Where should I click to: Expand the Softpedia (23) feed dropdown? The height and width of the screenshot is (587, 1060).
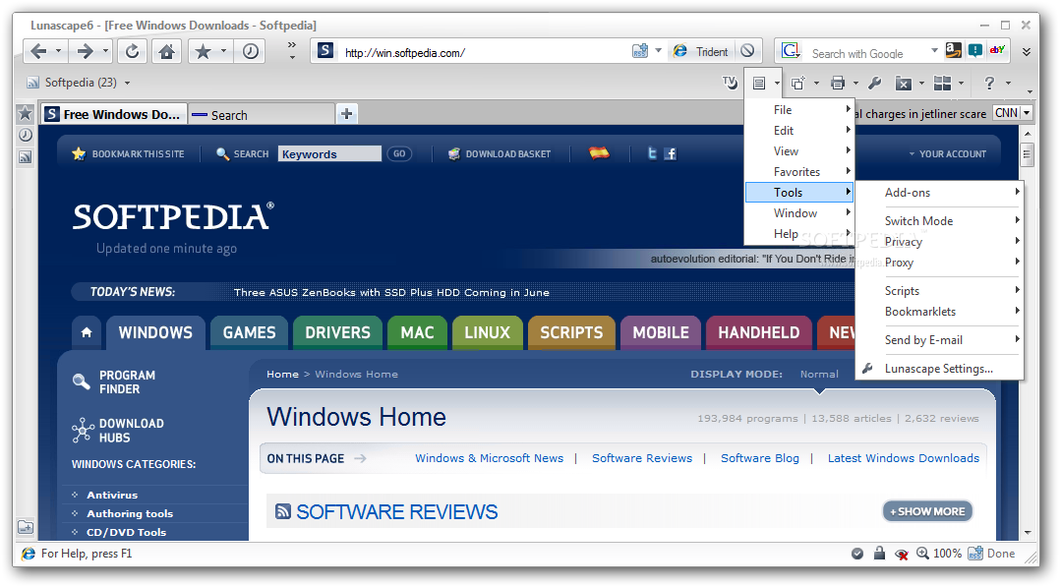point(127,83)
